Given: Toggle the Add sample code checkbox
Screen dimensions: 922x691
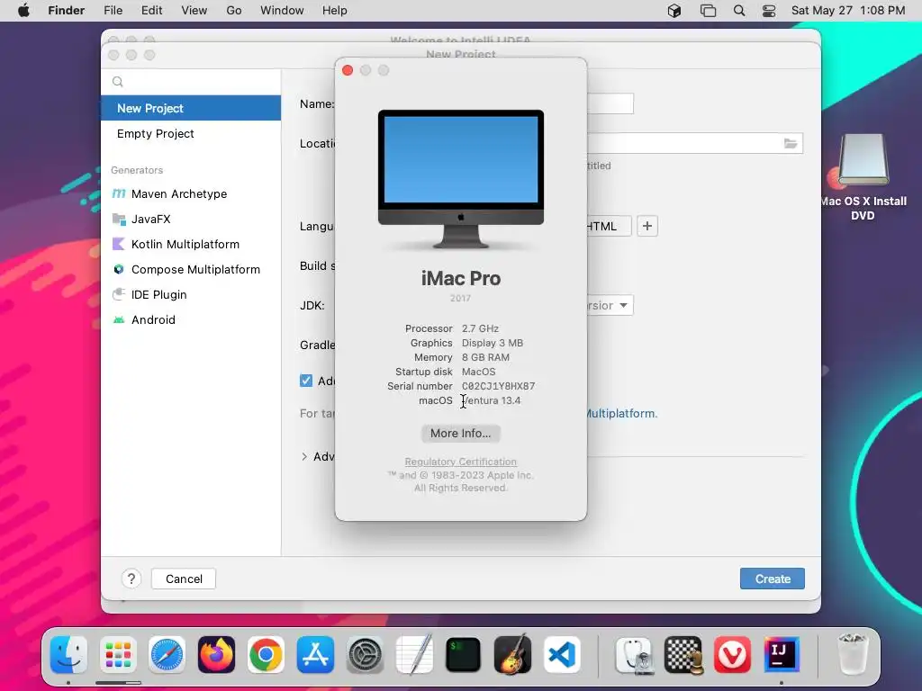Looking at the screenshot, I should click(306, 381).
